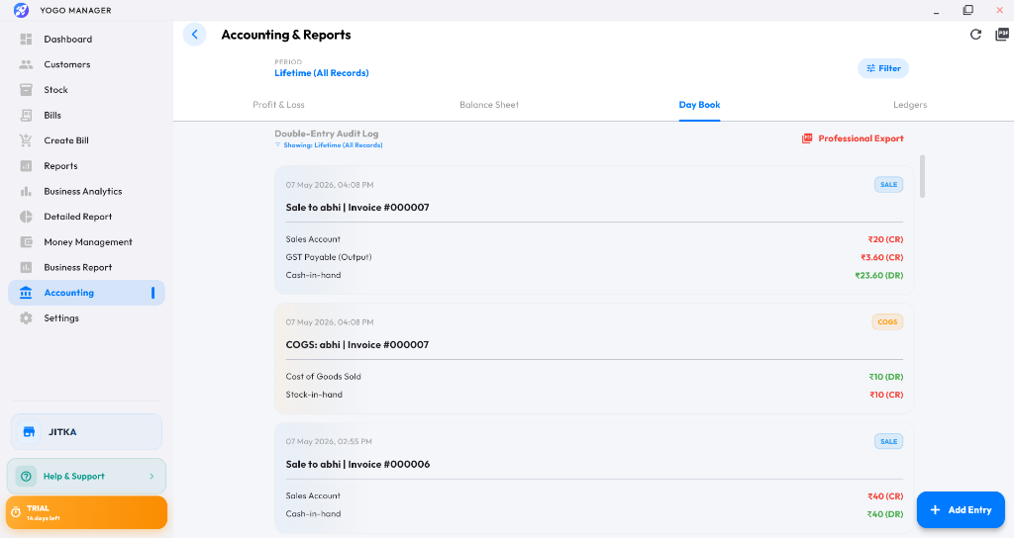Click the YOGO Manager rocket logo
The height and width of the screenshot is (538, 1014).
coord(22,10)
